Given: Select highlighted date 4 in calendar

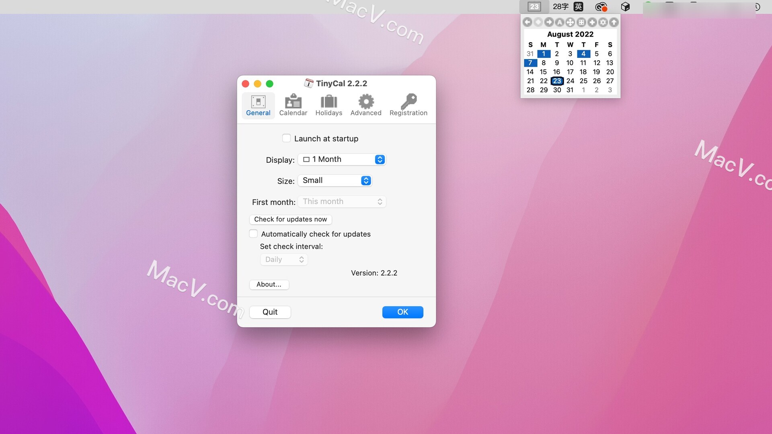Looking at the screenshot, I should tap(583, 54).
